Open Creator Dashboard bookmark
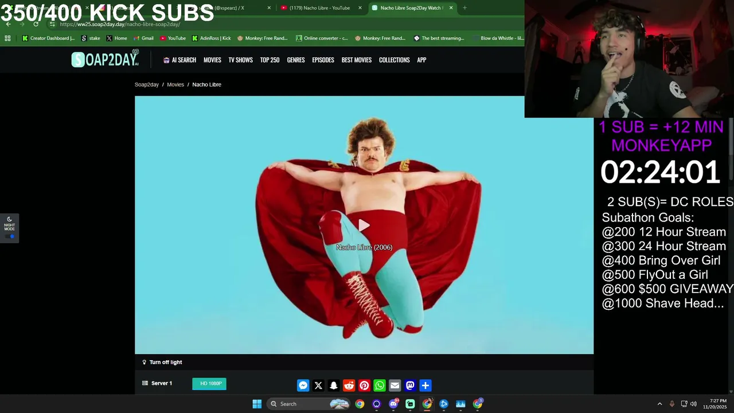 click(48, 38)
